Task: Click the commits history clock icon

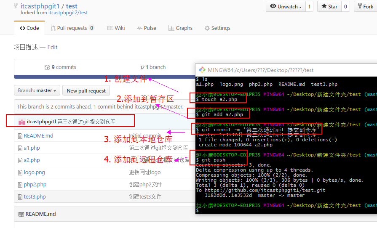Action: (47, 67)
